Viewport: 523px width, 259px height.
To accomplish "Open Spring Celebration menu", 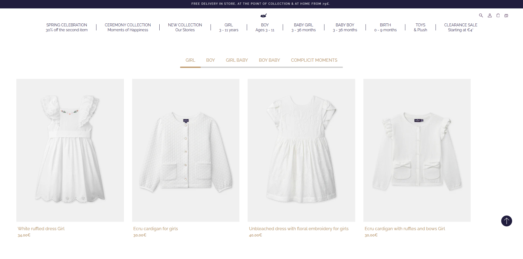I will [67, 27].
